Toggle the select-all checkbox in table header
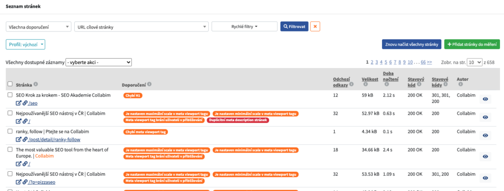The width and height of the screenshot is (504, 191). click(x=10, y=84)
